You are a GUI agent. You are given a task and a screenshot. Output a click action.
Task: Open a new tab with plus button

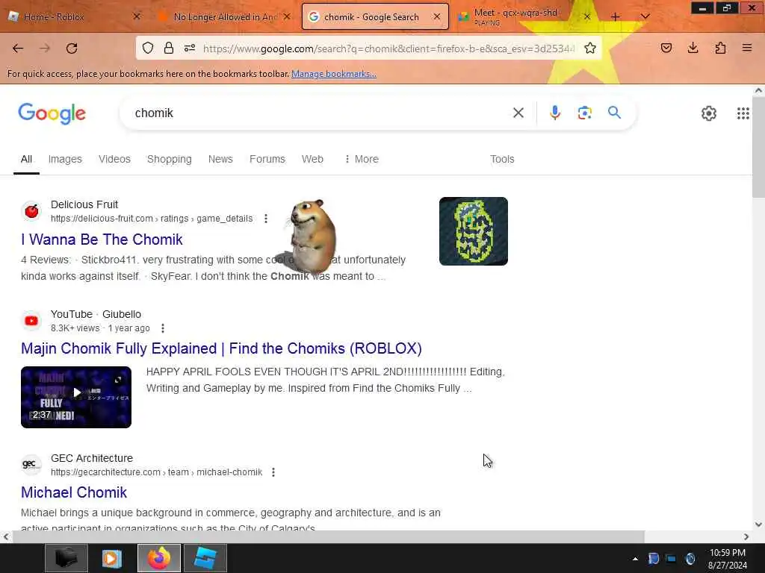point(615,17)
